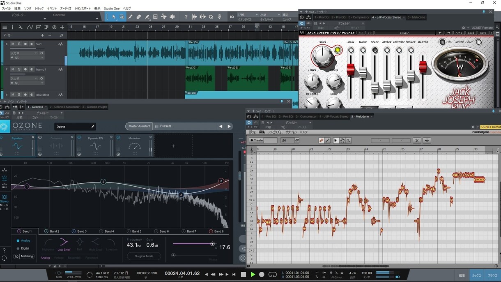Select the Arrow tool in Studio One toolbar

[114, 17]
